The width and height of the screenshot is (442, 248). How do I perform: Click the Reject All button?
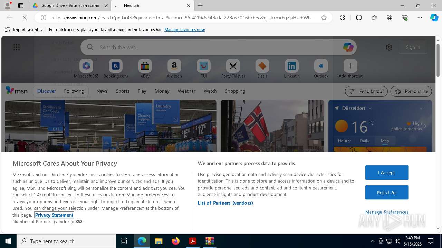click(387, 193)
